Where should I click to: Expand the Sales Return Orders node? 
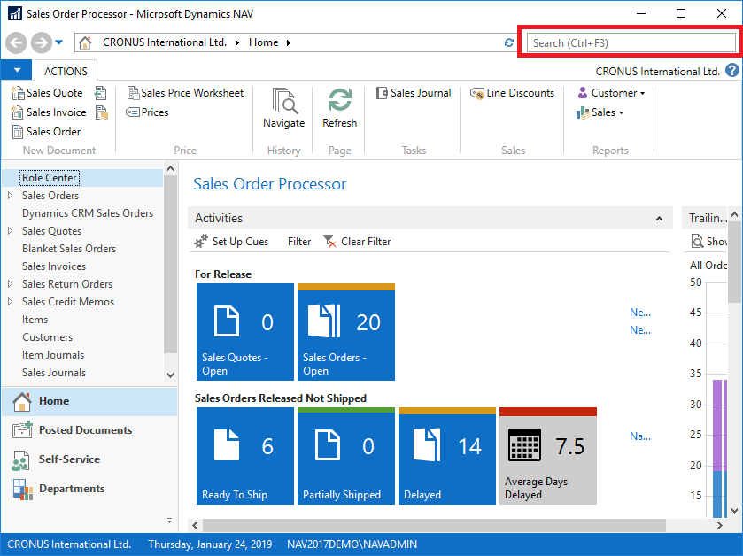pyautogui.click(x=10, y=283)
